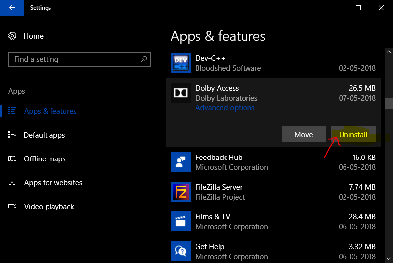Maximize the Settings window
The image size is (393, 263).
pyautogui.click(x=358, y=8)
